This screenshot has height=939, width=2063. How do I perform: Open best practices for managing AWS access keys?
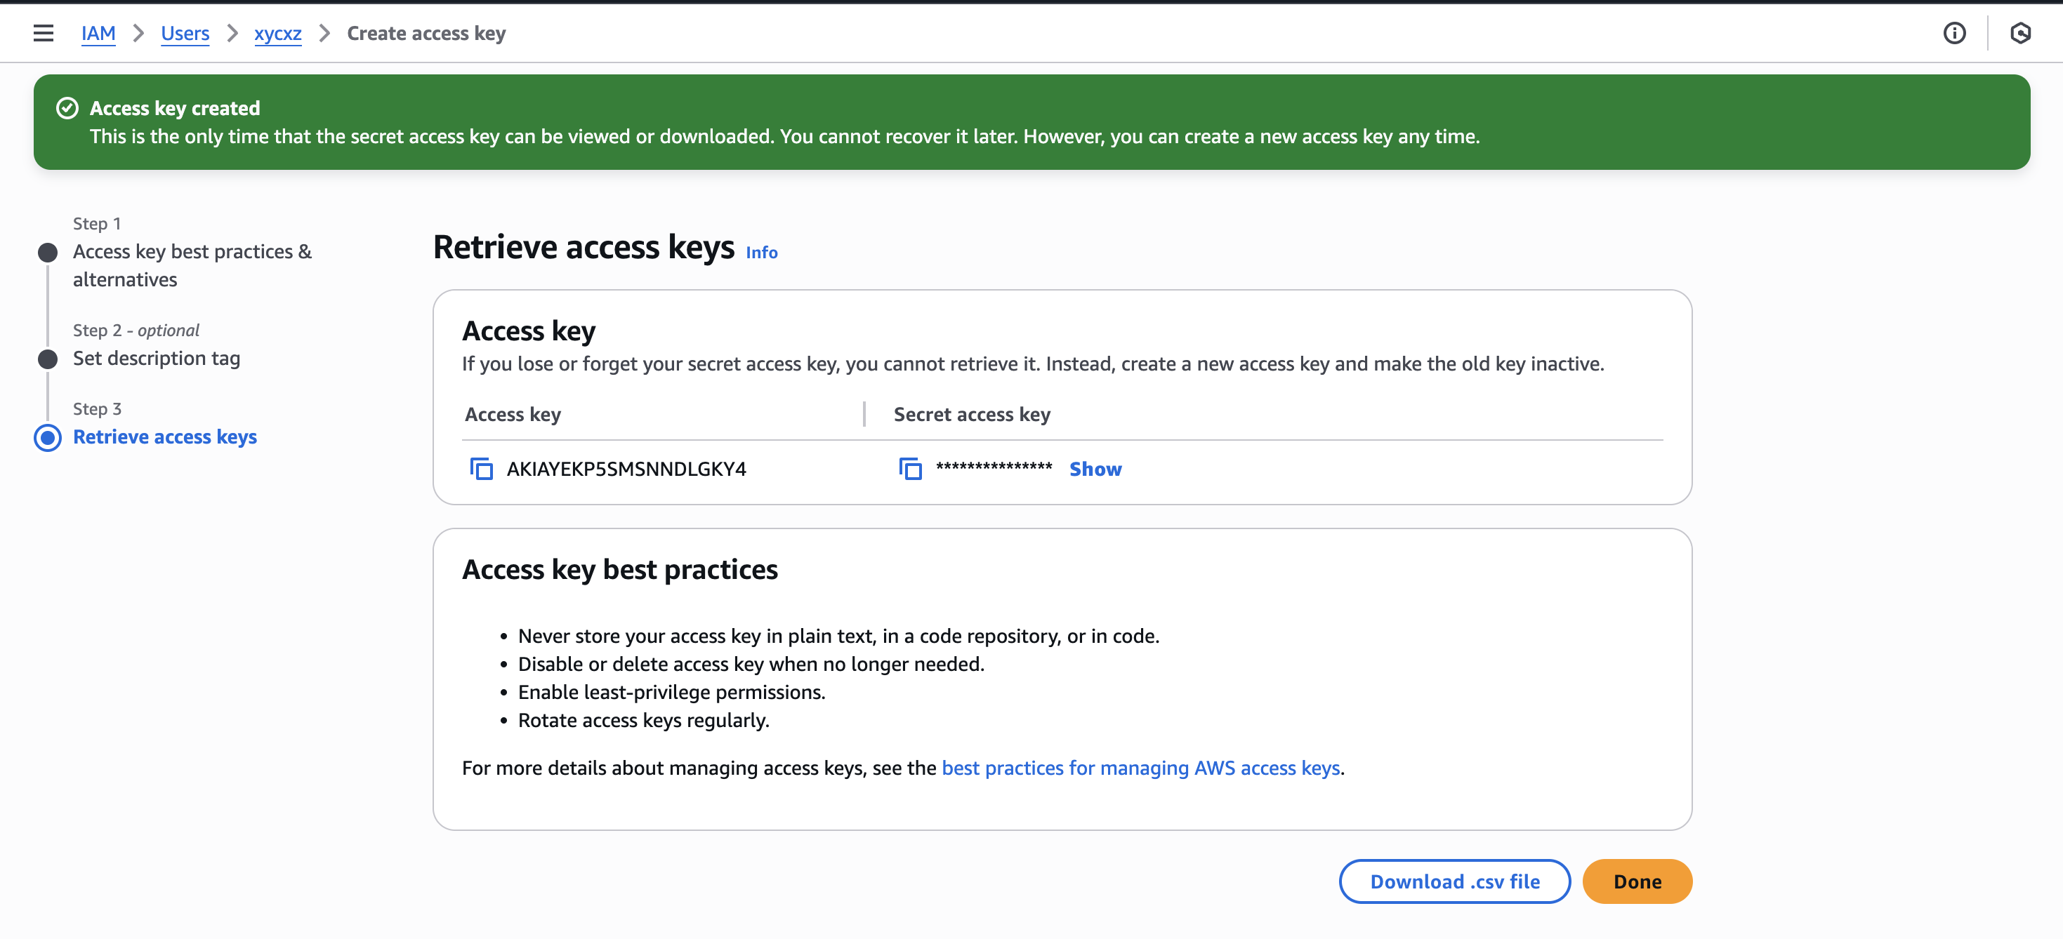pos(1140,768)
